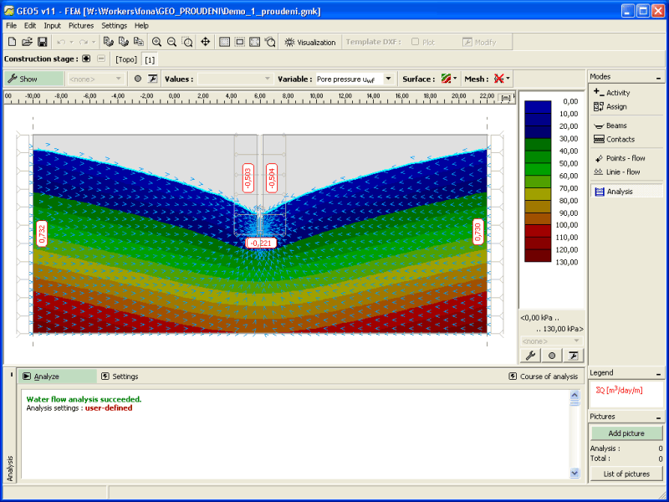Screen dimensions: 669x502
Task: Collapse the Modes panel
Action: point(658,77)
